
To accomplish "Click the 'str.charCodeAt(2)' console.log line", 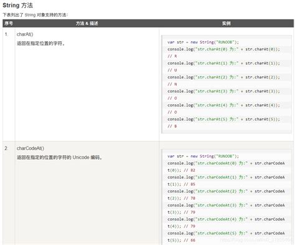I will [226, 191].
